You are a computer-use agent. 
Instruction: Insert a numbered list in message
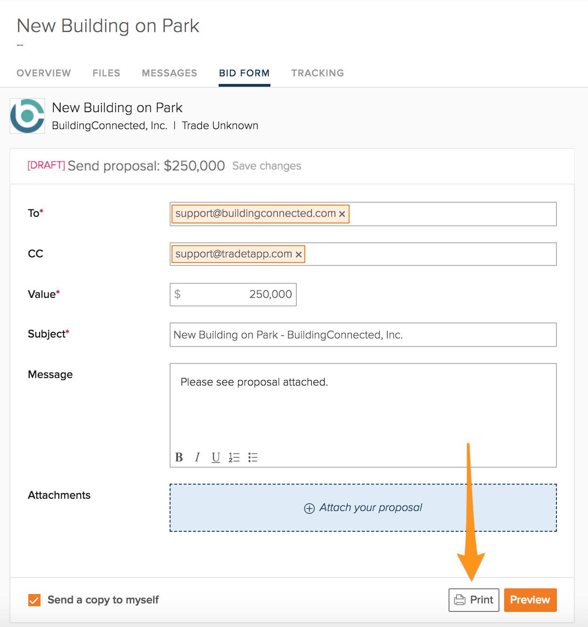[234, 457]
